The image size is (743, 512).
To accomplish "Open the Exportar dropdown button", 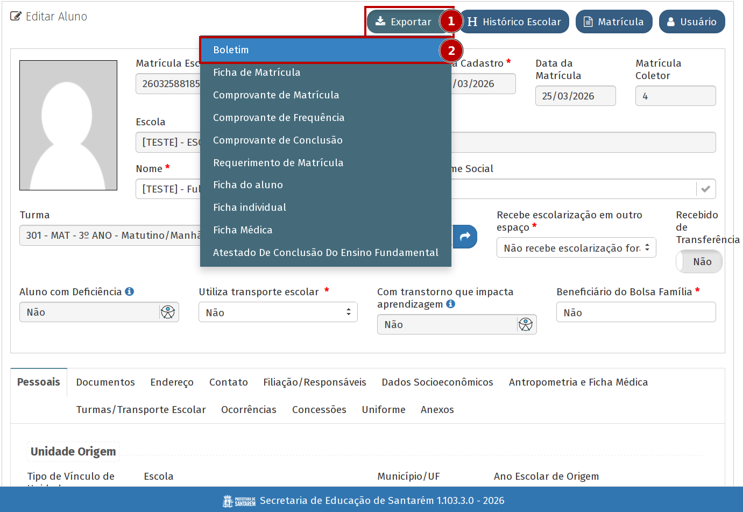I will click(x=404, y=22).
